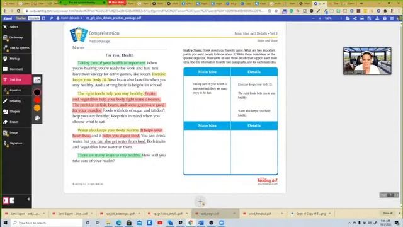Click the second Main Idea empty cell
The height and width of the screenshot is (227, 403).
(x=207, y=152)
